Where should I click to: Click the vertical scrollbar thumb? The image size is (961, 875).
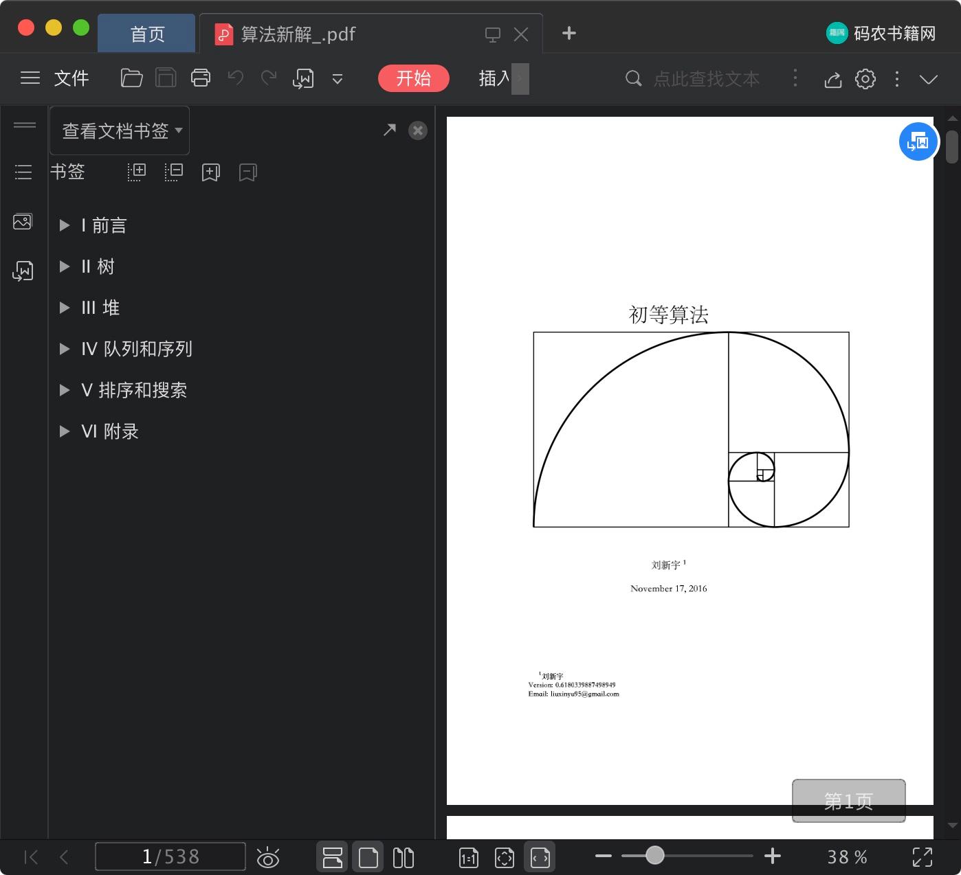tap(952, 146)
